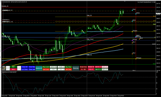This screenshot has height=97, width=161.
Task: Click the Buy Stop button
Action: click(x=68, y=67)
